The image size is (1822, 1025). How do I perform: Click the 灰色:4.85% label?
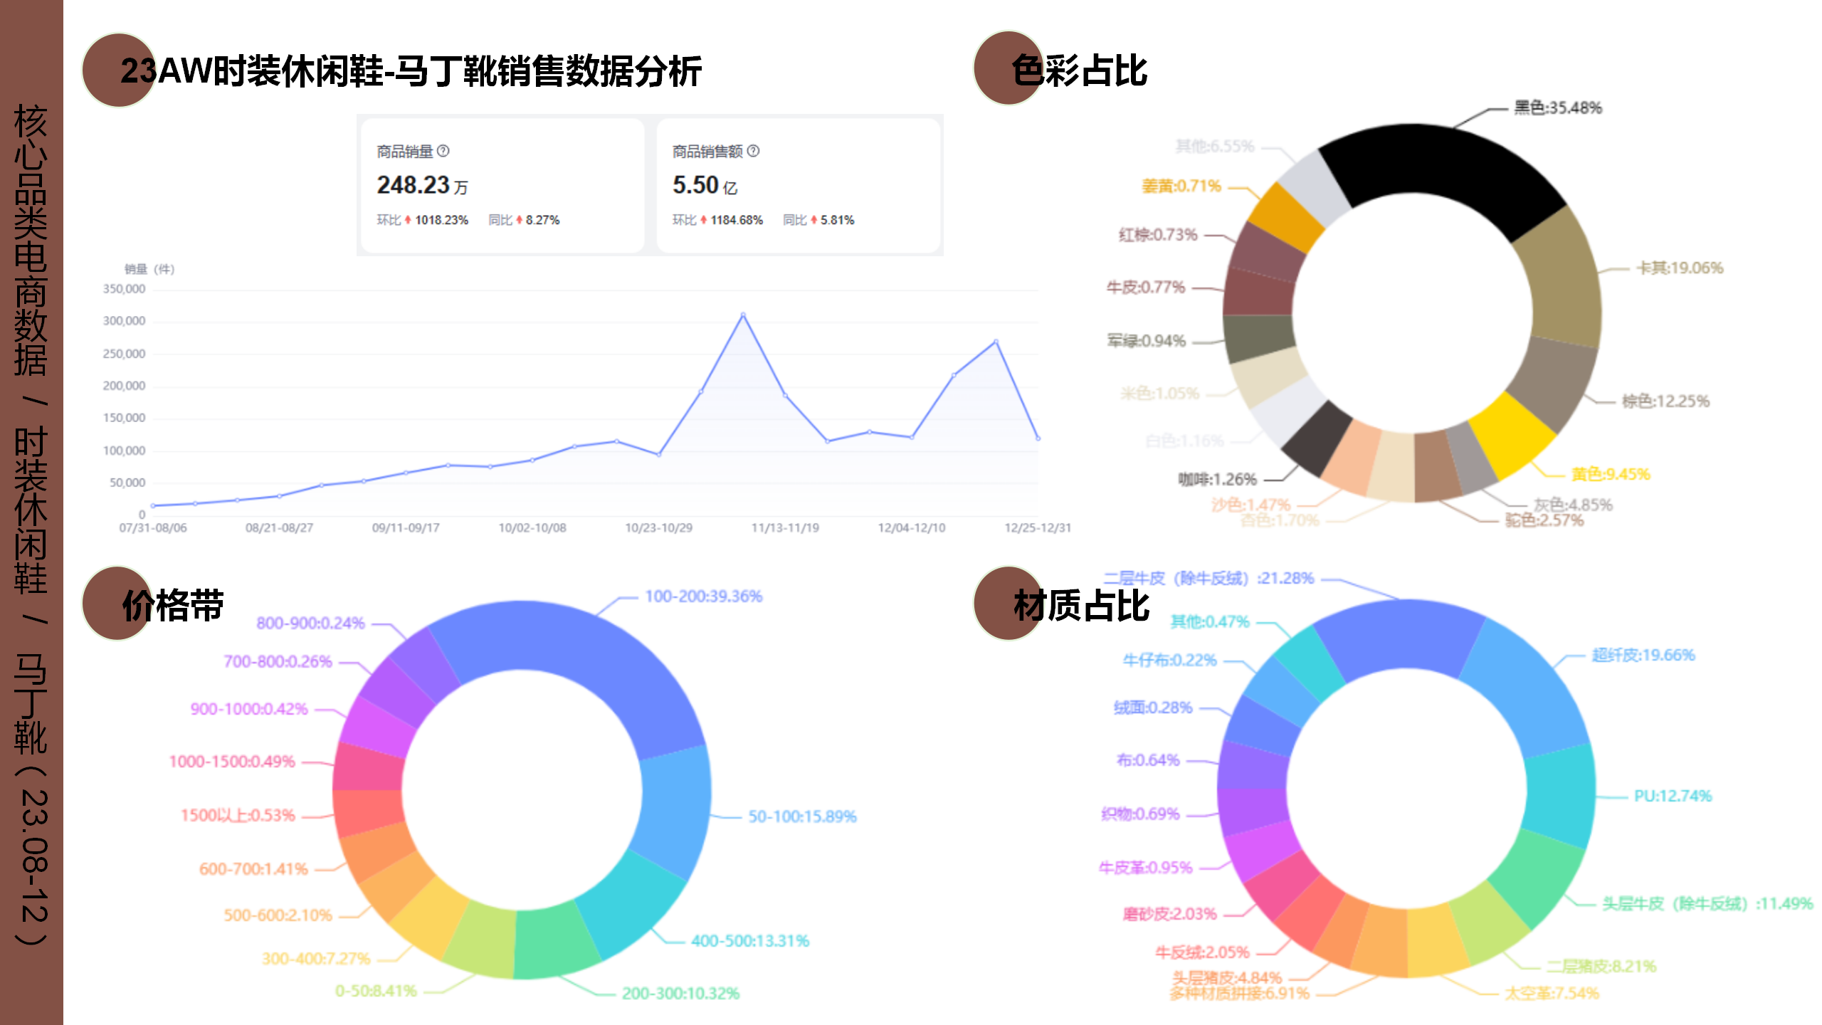(x=1573, y=505)
